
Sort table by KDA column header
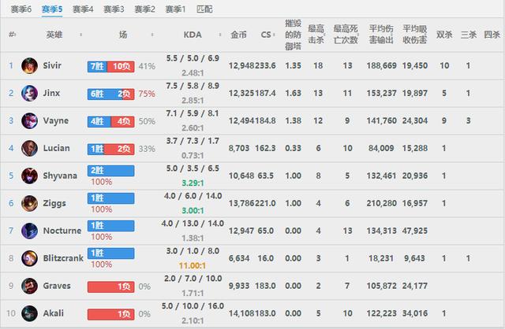coord(192,35)
